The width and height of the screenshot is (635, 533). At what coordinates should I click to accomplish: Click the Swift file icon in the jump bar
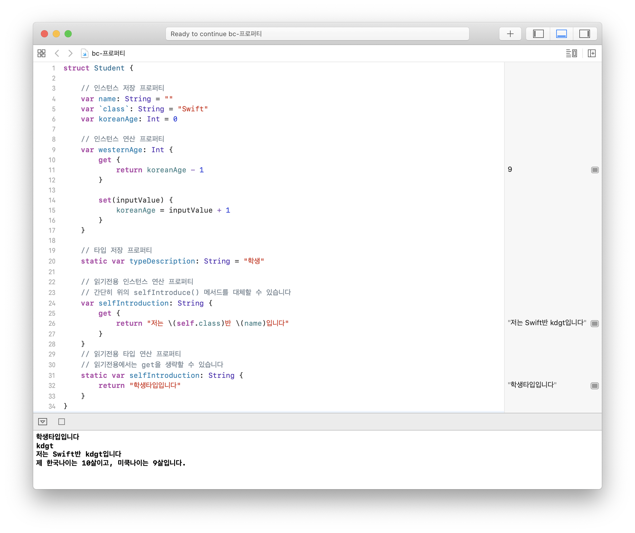tap(85, 54)
